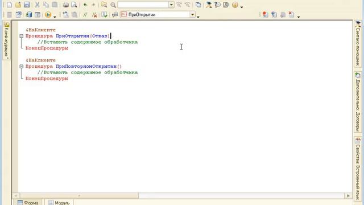Cut selection with the scissors icon
Viewport: 364px width, 205px height.
(37, 5)
